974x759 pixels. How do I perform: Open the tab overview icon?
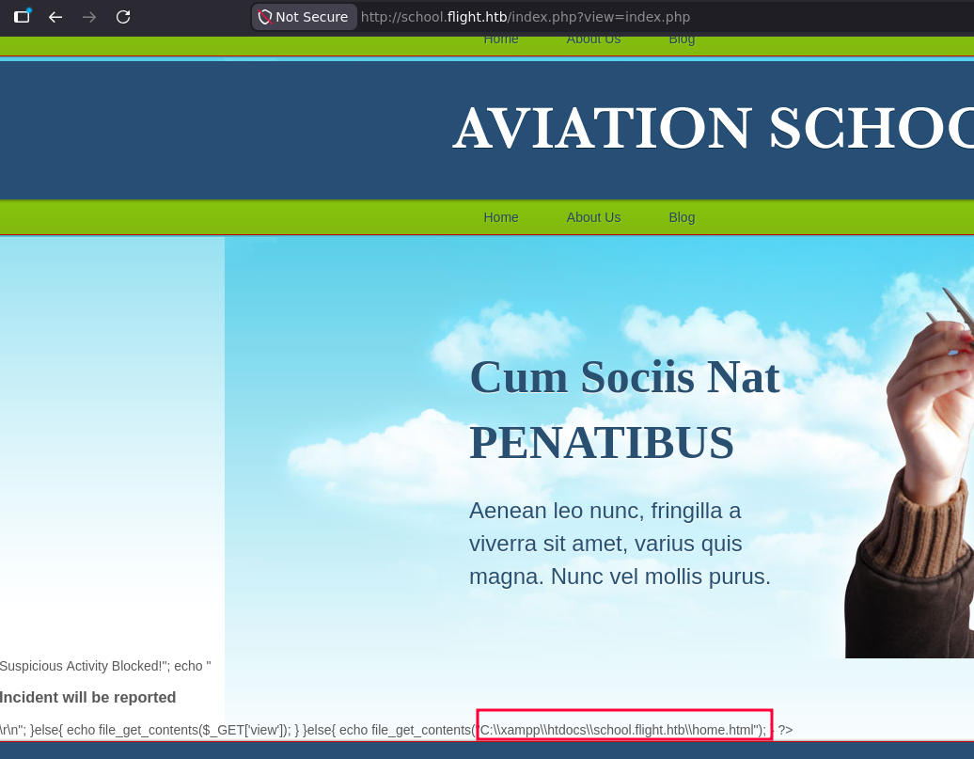click(23, 16)
